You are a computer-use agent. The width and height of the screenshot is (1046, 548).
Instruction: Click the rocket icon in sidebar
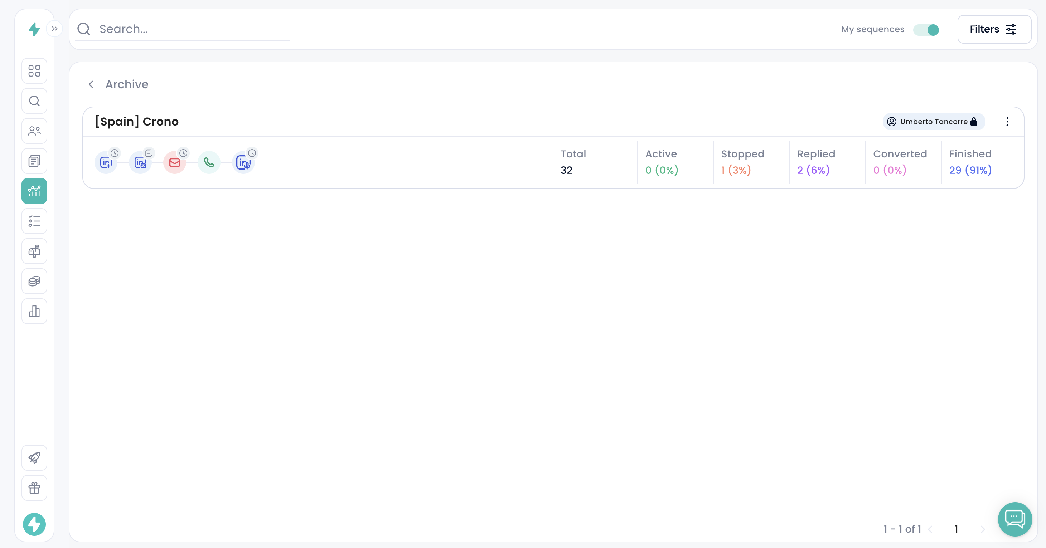pos(34,458)
